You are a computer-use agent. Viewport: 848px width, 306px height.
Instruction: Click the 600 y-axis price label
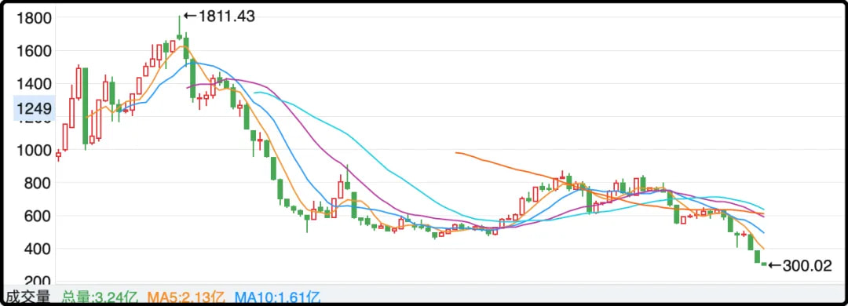pos(38,216)
